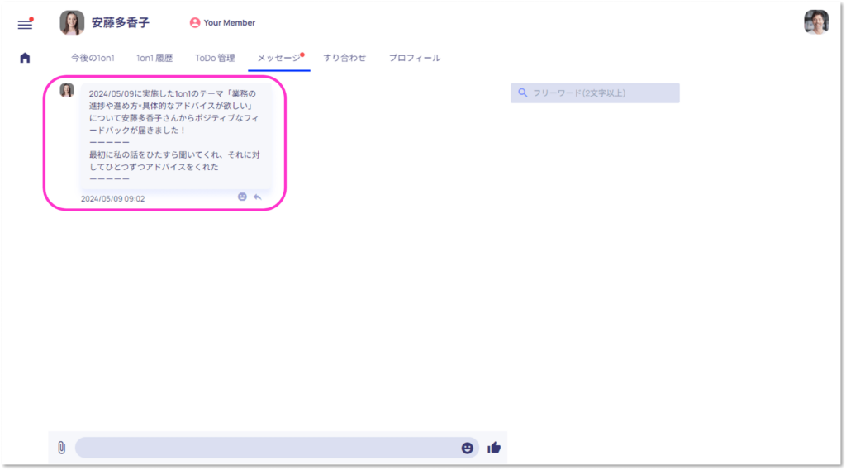The image size is (846, 470).
Task: Add emoji reaction to the feedback message
Action: (x=242, y=197)
